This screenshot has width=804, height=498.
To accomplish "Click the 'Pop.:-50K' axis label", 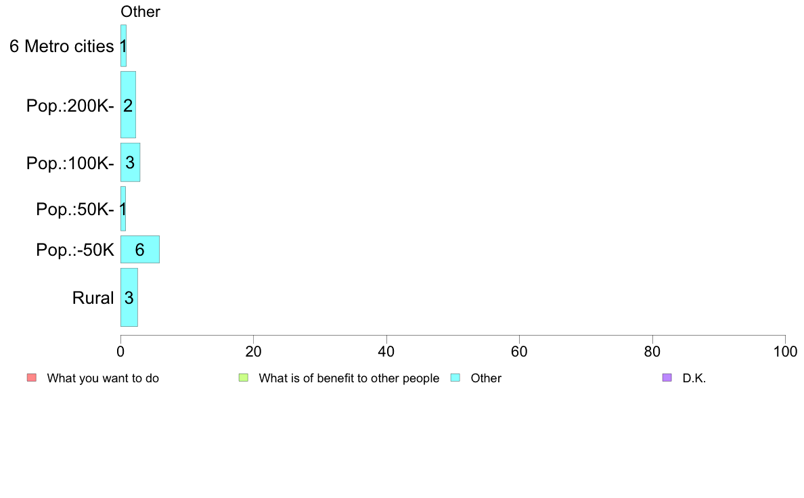I will pos(75,250).
